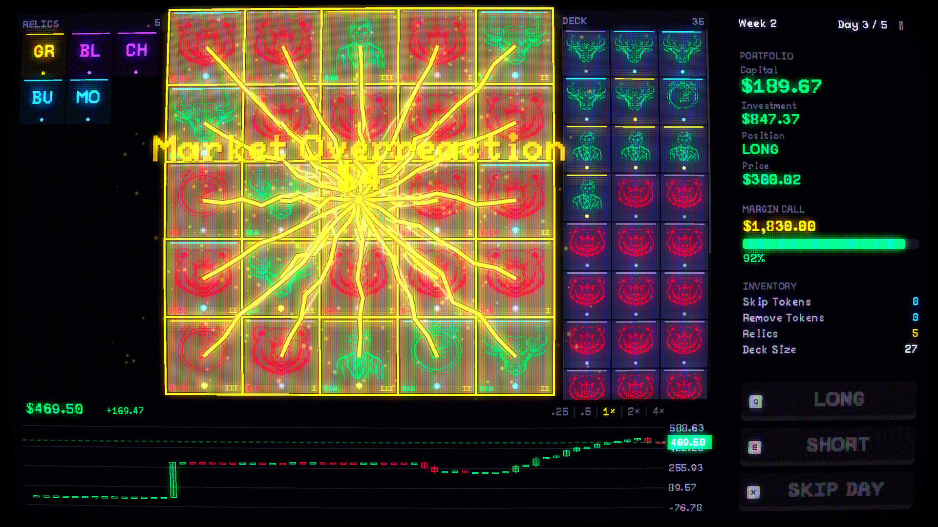Click the first bull card in deck
The width and height of the screenshot is (938, 527).
pyautogui.click(x=586, y=53)
